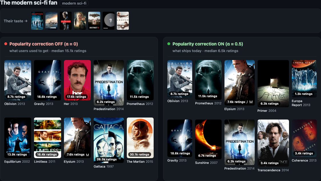Click the 'Sunshine 2007' caption
The image size is (321, 181).
pos(206,163)
